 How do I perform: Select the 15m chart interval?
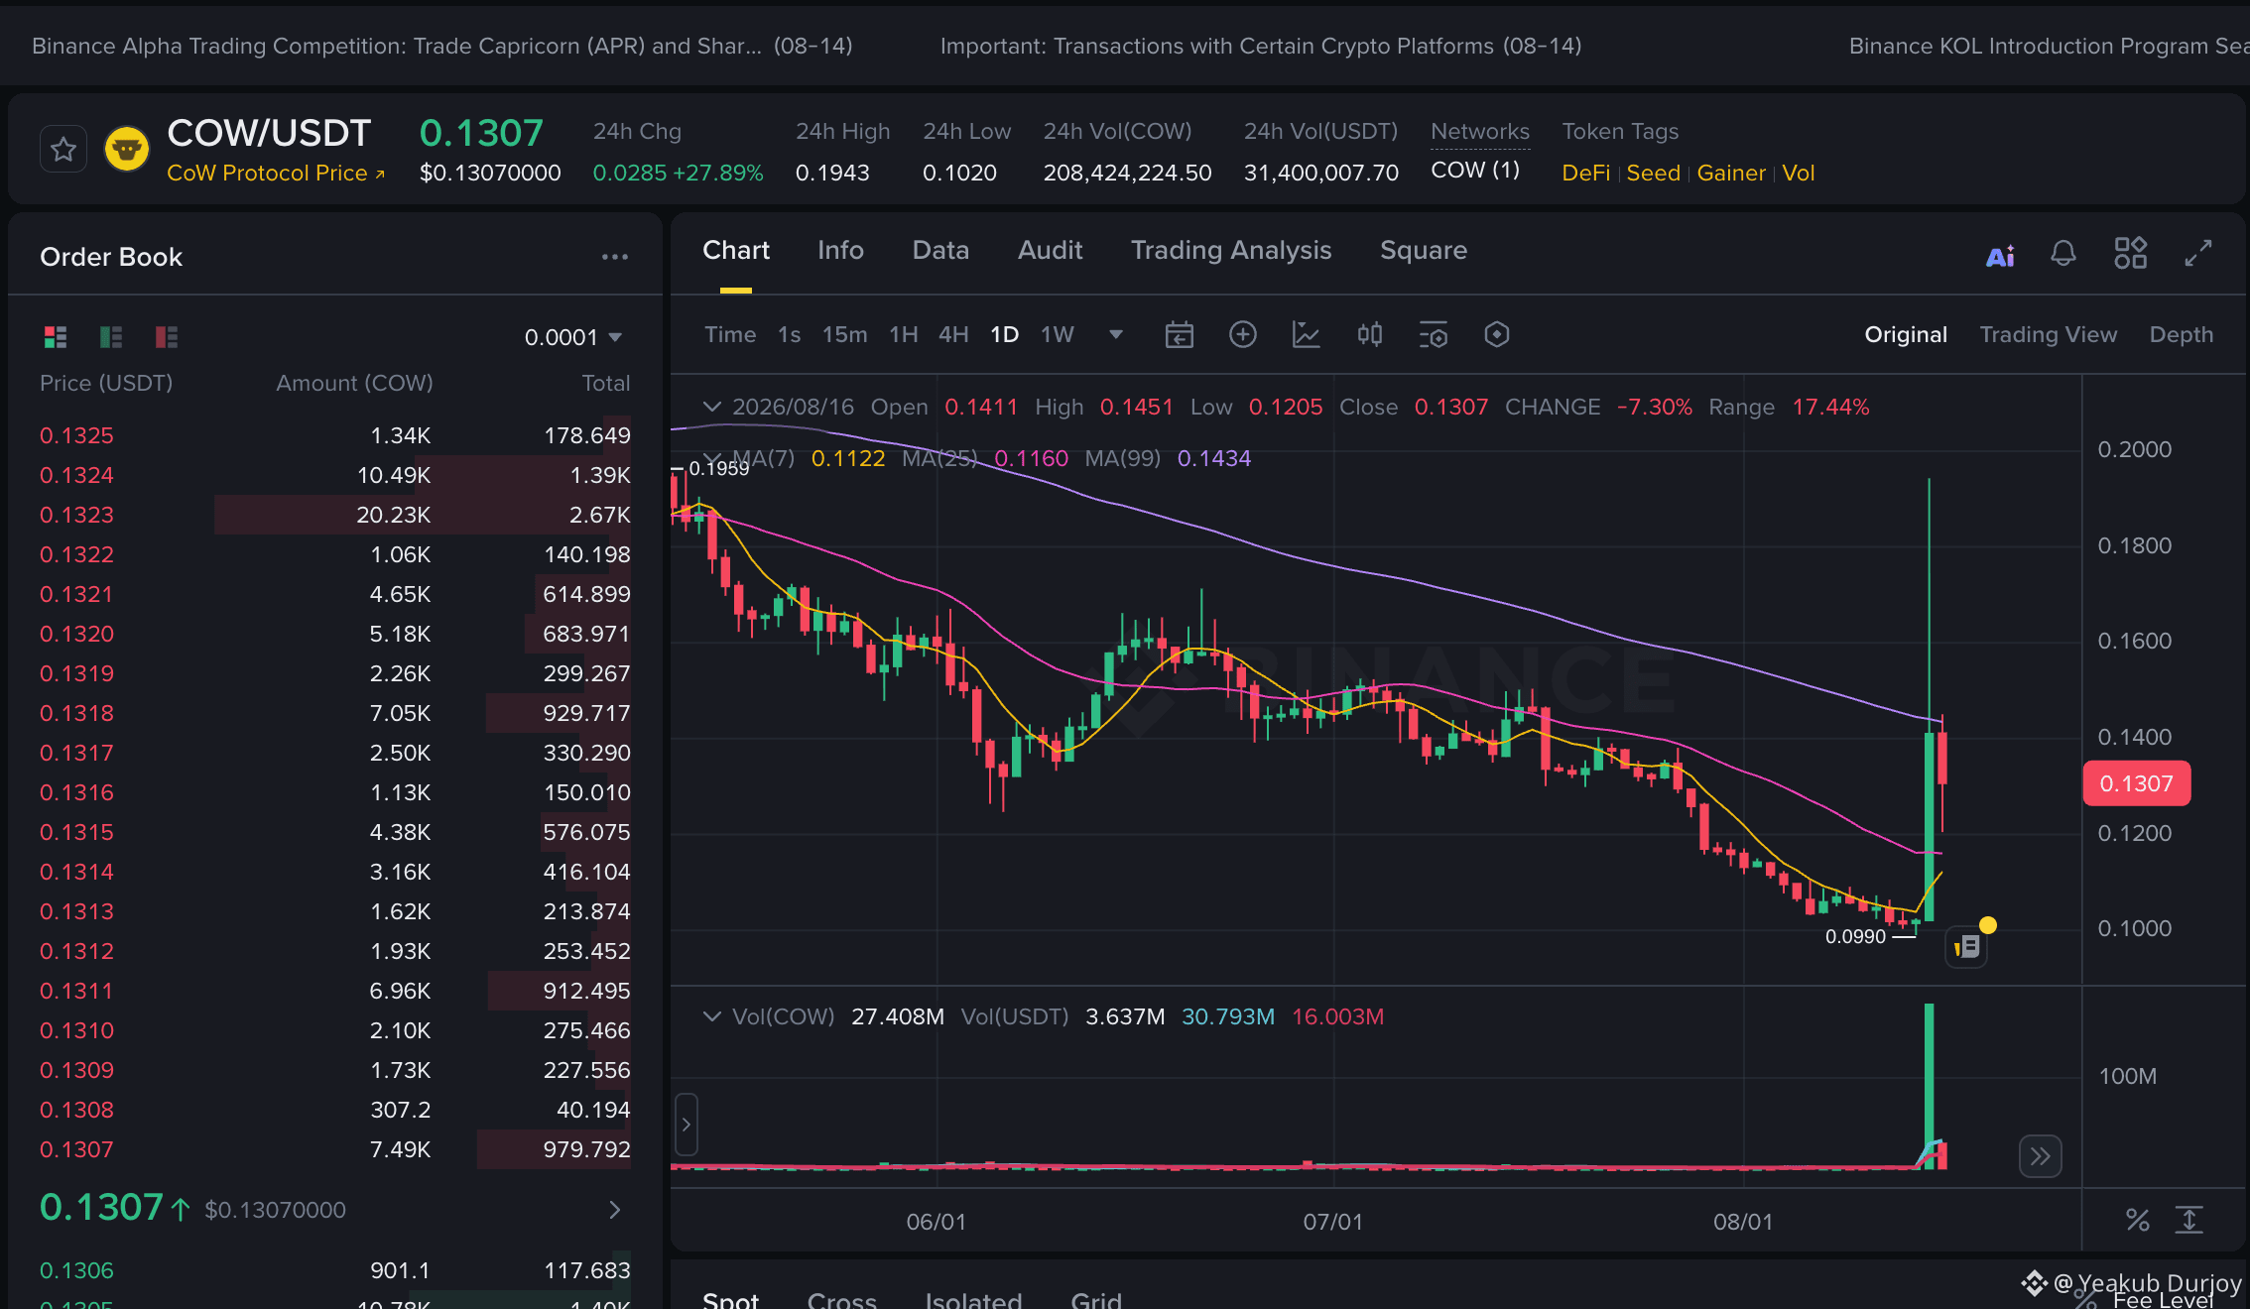[845, 335]
